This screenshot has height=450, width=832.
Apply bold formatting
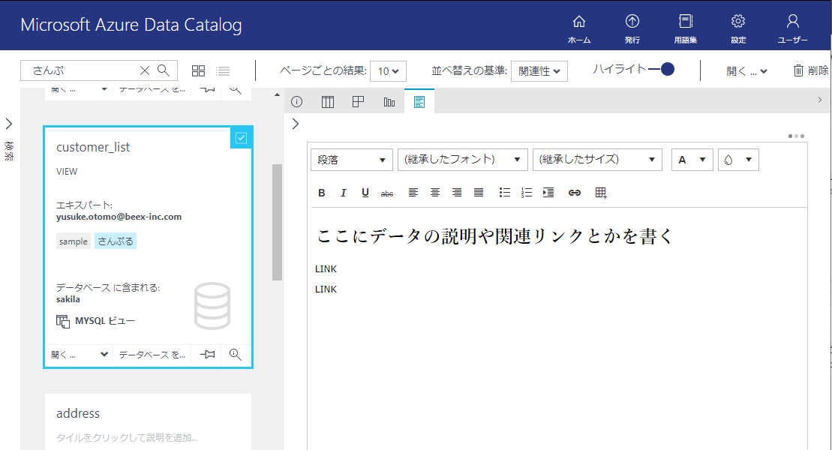[322, 193]
